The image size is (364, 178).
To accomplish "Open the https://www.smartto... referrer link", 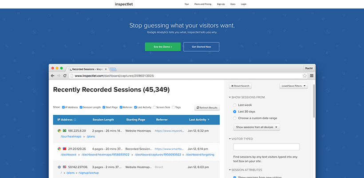I will tap(169, 149).
